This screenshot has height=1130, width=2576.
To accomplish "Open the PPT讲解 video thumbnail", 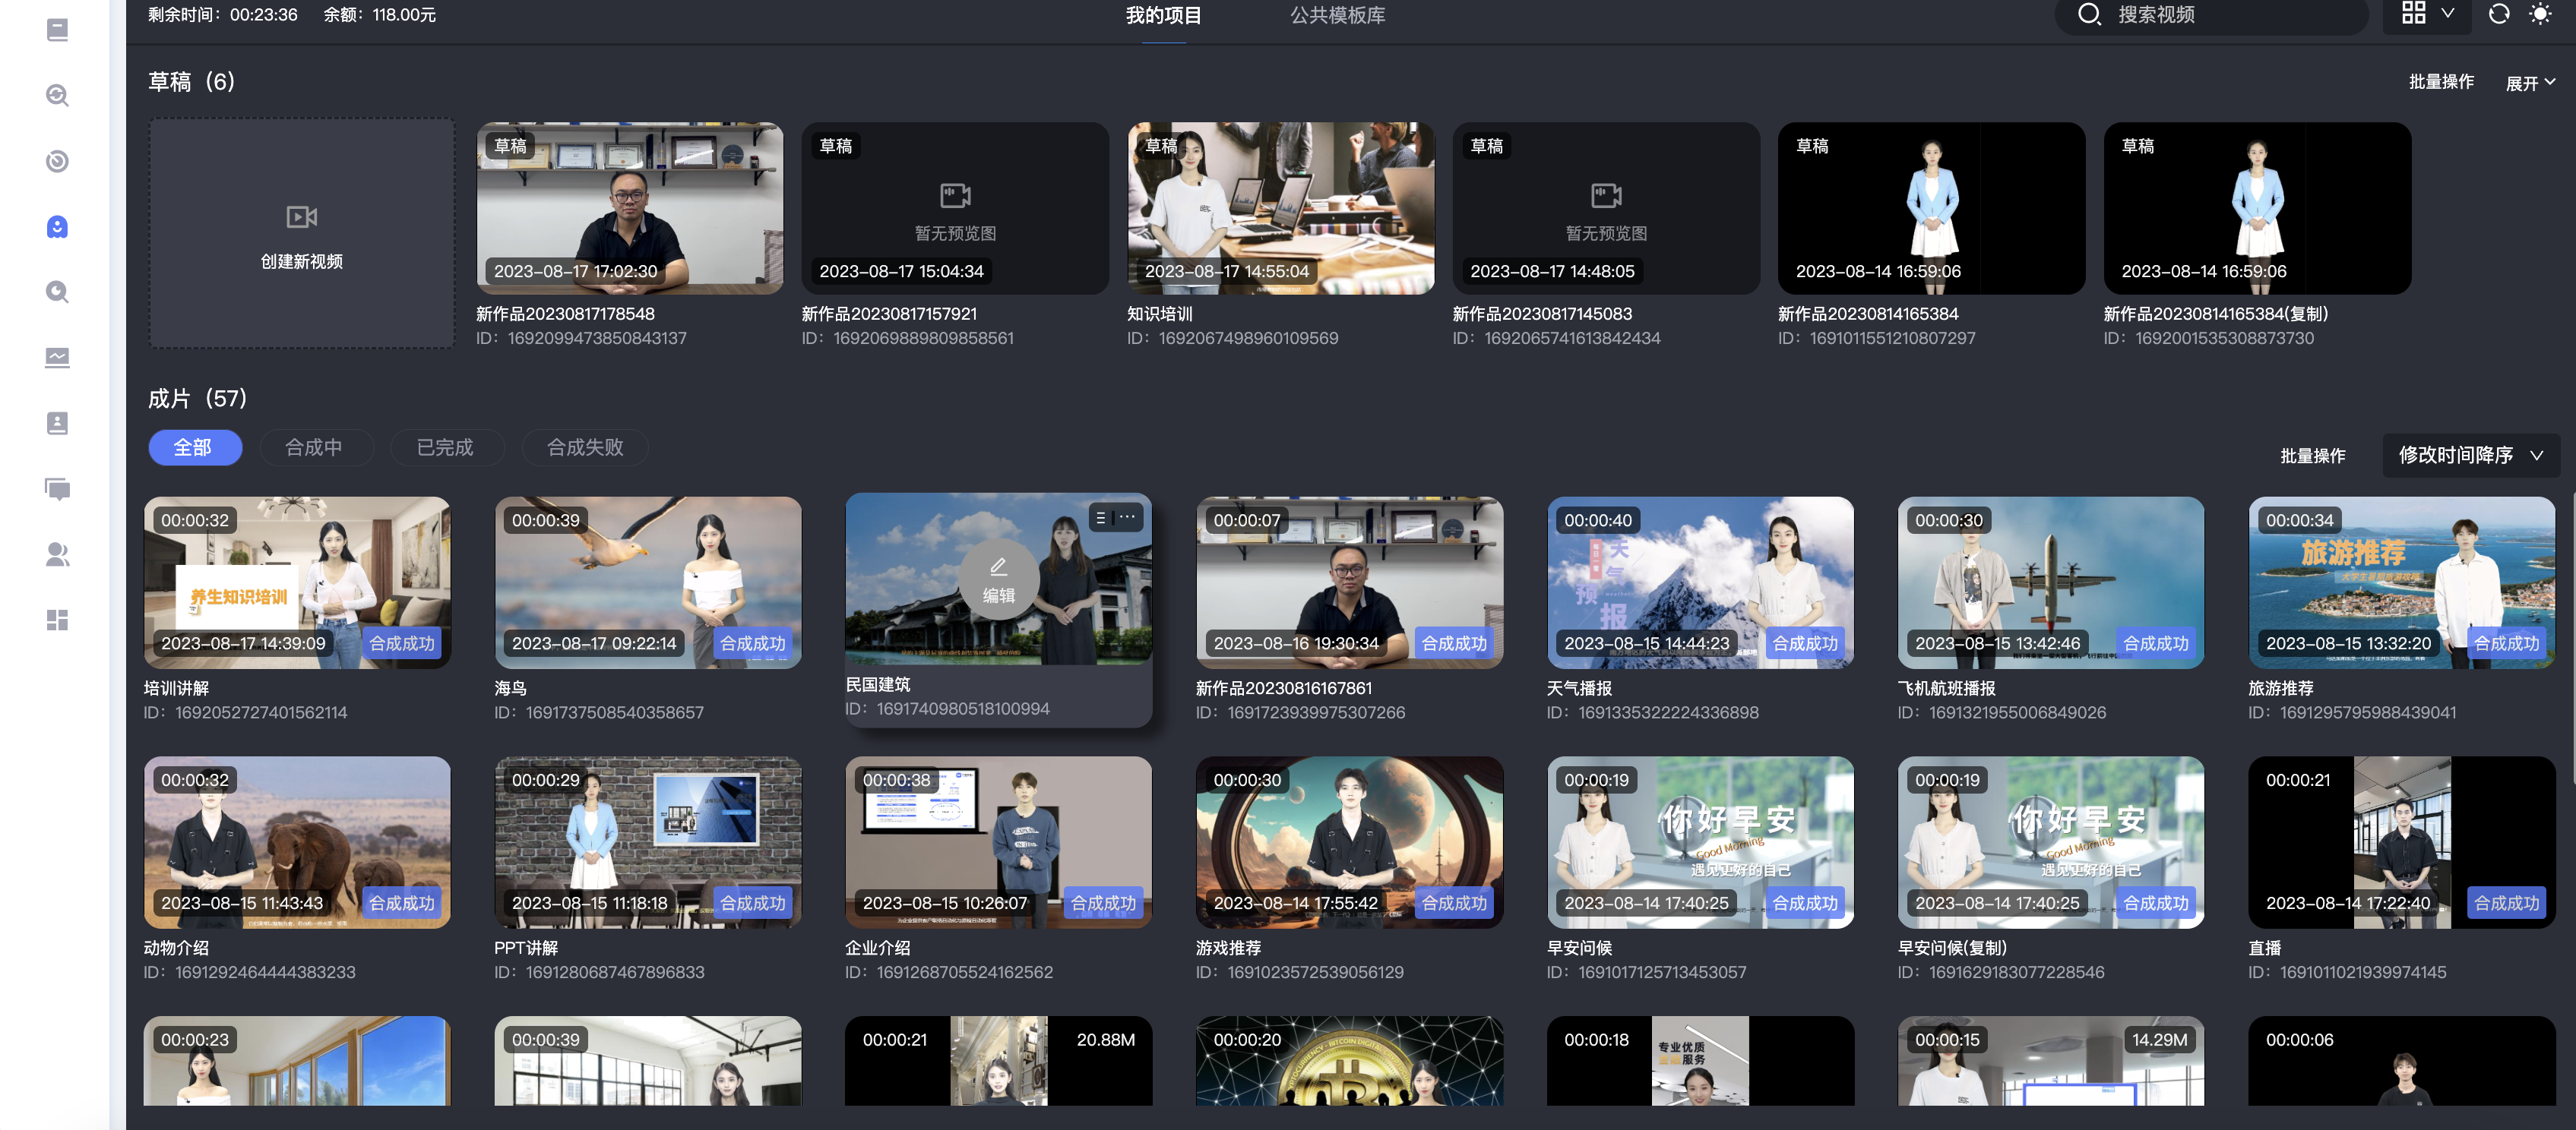I will click(647, 842).
